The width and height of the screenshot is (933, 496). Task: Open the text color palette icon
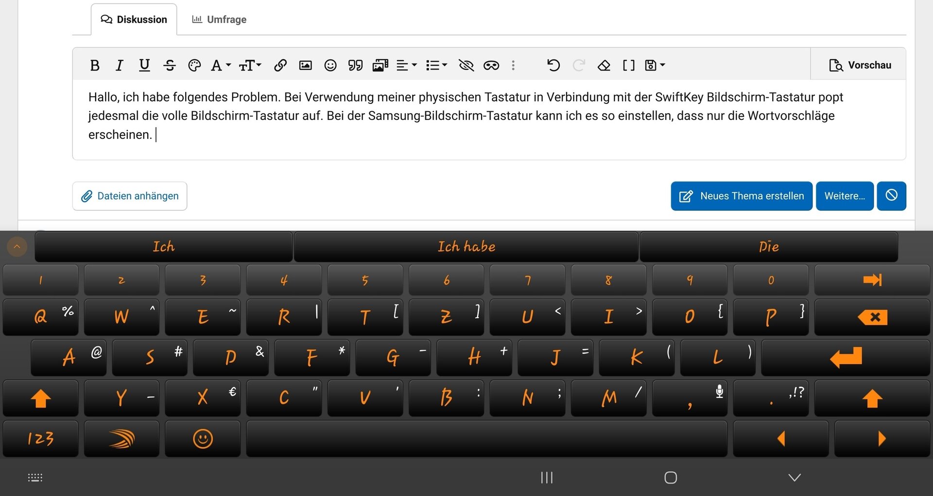[194, 65]
